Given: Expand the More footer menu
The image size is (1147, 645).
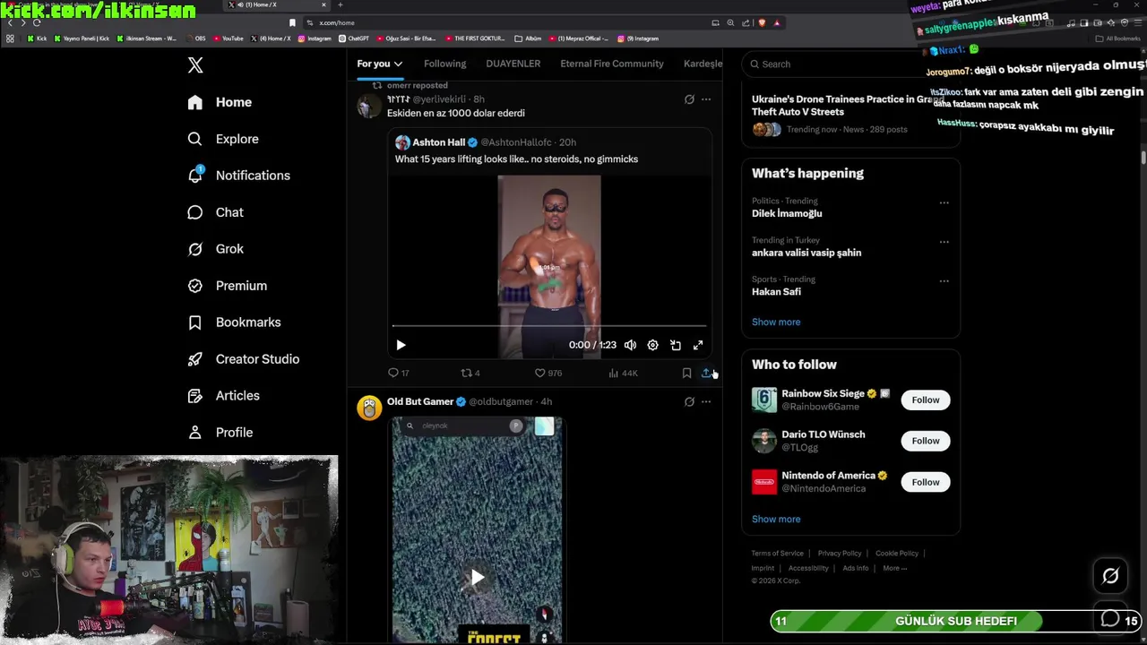Looking at the screenshot, I should pyautogui.click(x=894, y=568).
